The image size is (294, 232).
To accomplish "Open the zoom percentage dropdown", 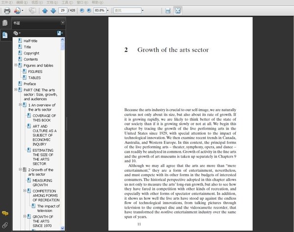I will tap(109, 10).
